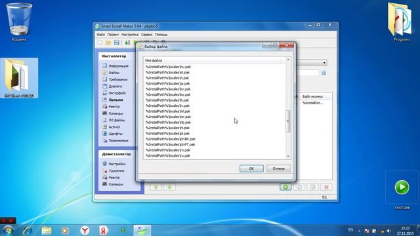Image resolution: width=420 pixels, height=236 pixels.
Task: Select locales\id.pak in the file list
Action: [167, 73]
